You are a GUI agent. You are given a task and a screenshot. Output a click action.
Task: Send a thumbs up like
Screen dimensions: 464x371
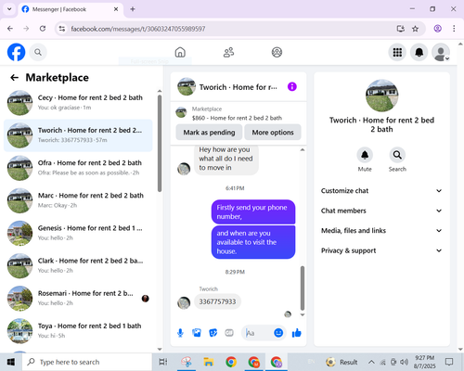(296, 333)
